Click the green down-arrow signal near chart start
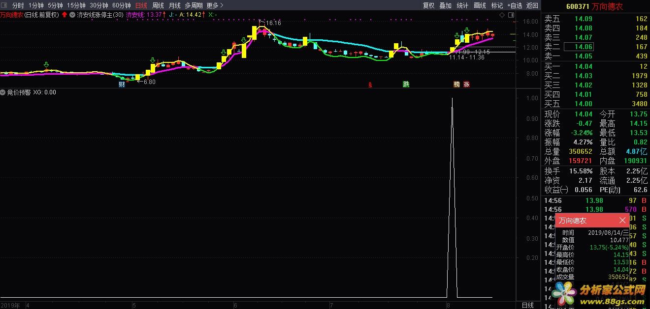650x309 pixels. 46,65
